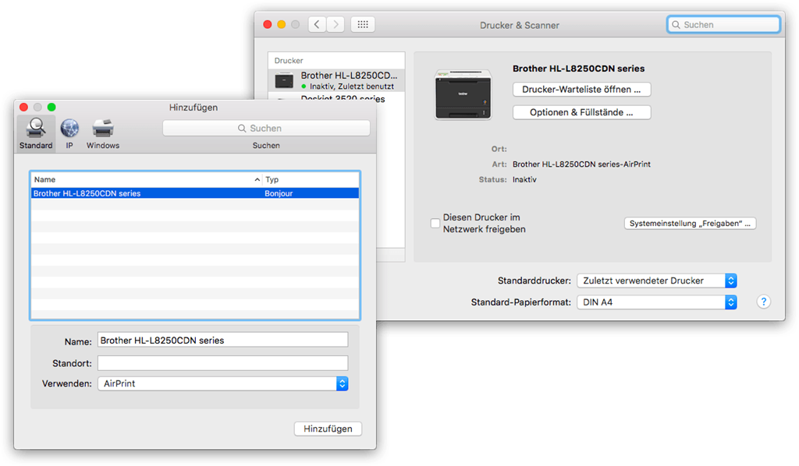Click the Hinzufügen button
Viewport: 799px width, 466px height.
[328, 429]
